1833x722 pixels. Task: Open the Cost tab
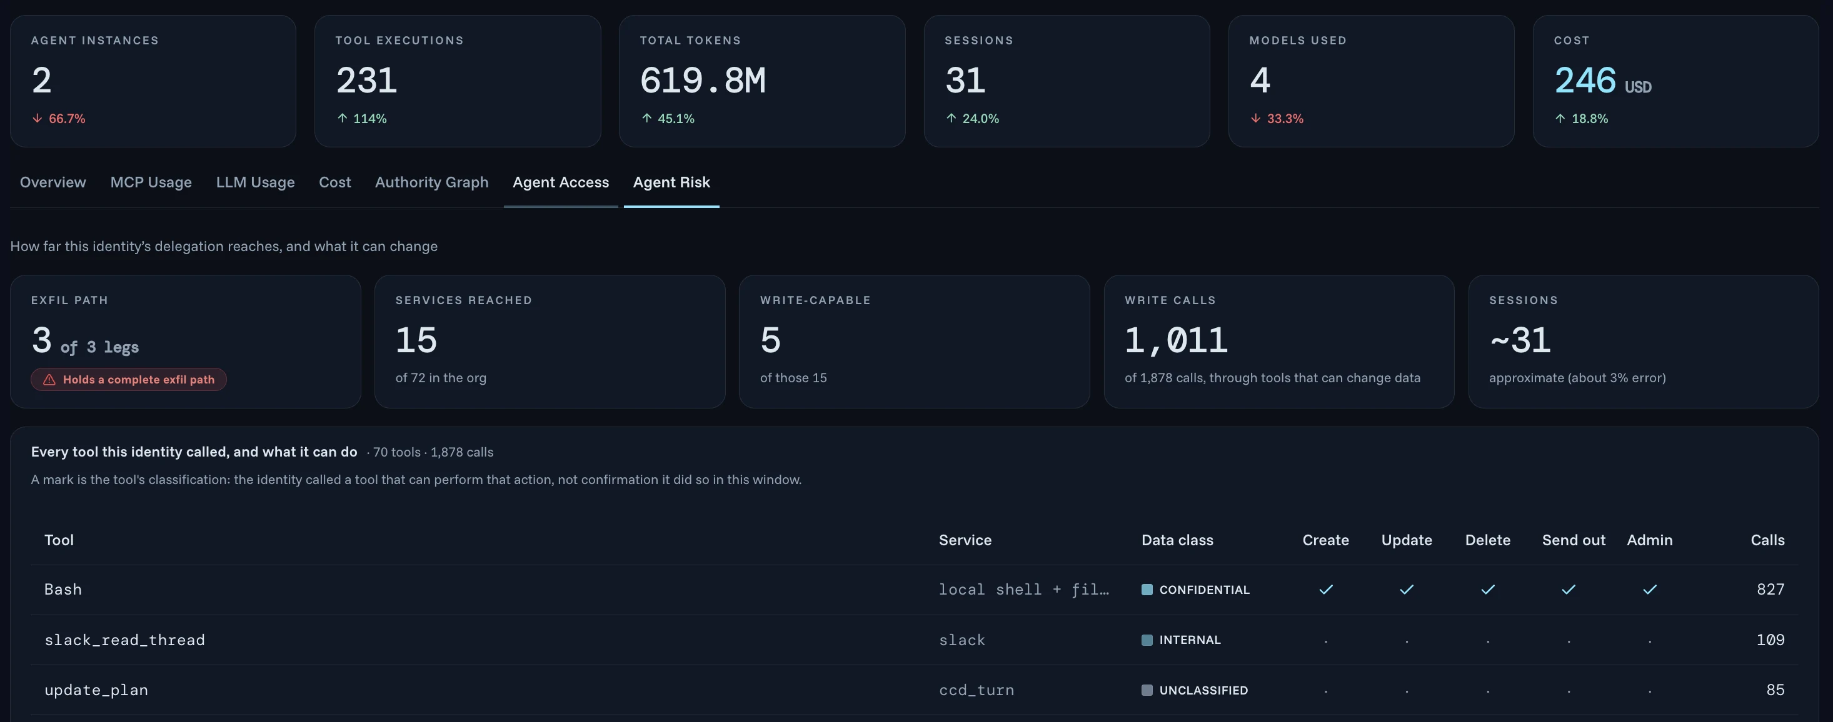click(334, 182)
